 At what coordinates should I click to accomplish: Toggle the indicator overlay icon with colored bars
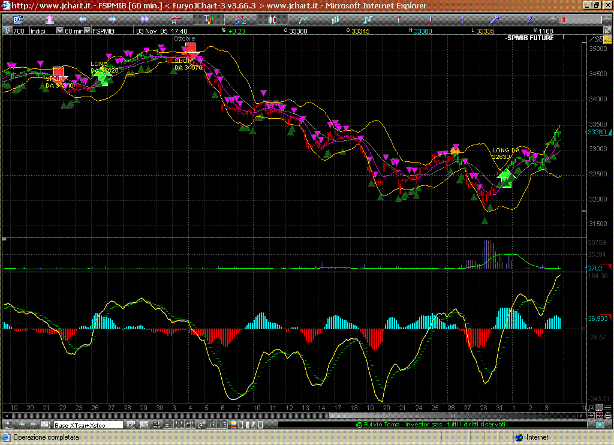[x=209, y=19]
